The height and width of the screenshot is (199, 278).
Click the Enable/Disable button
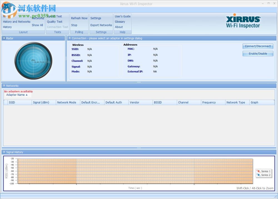click(258, 53)
